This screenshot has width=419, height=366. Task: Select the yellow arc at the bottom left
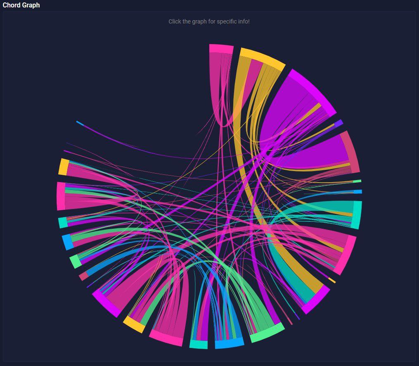(x=134, y=324)
